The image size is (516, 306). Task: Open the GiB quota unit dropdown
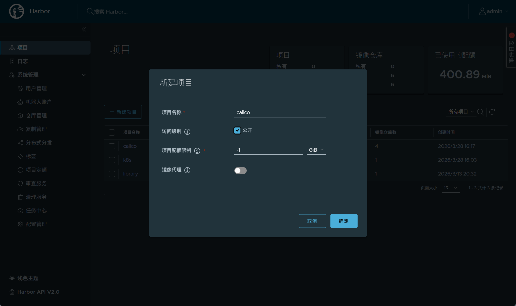click(316, 150)
